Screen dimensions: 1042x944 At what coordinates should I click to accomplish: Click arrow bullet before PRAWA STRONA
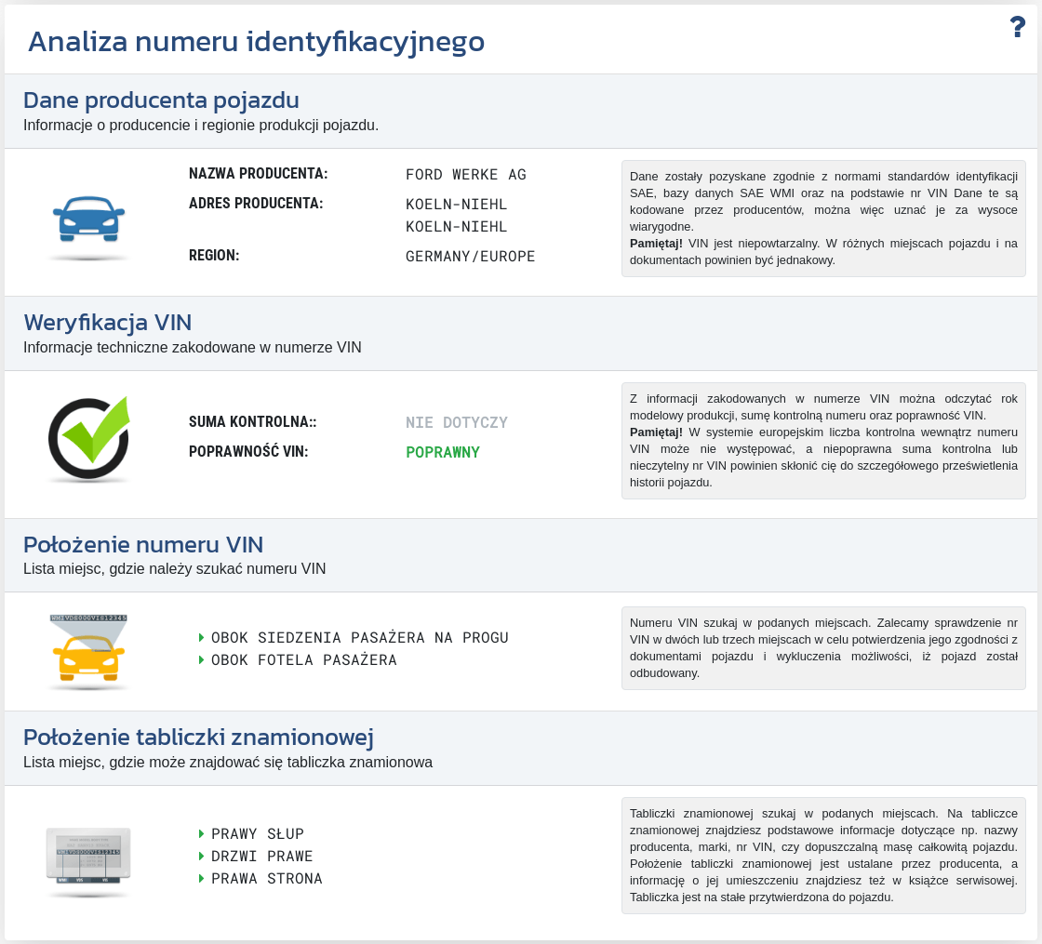coord(201,879)
